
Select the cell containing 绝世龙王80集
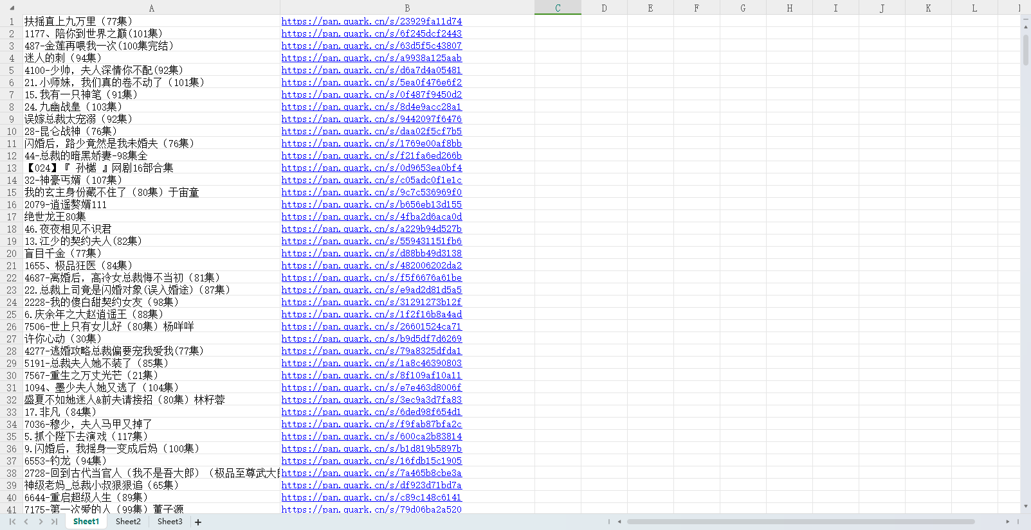[151, 216]
